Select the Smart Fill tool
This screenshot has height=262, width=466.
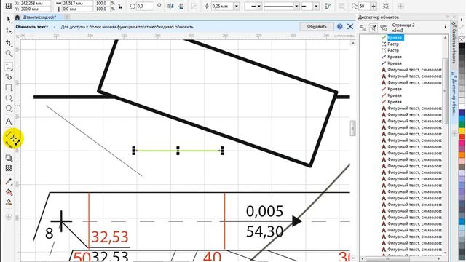tap(9, 202)
